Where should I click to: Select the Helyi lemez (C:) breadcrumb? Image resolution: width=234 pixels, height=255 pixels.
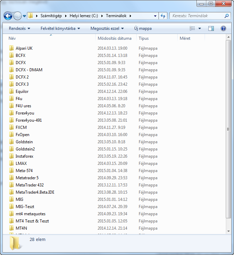(x=84, y=16)
